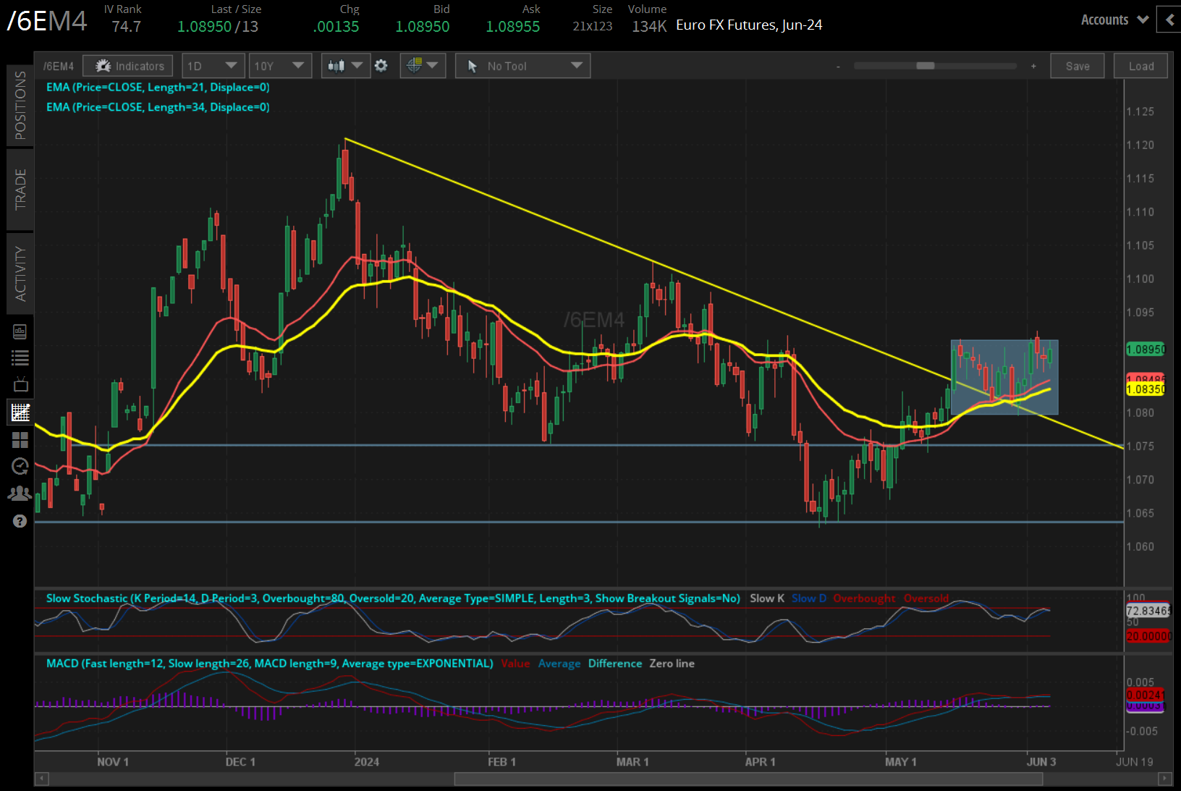The height and width of the screenshot is (791, 1181).
Task: Click the Indicators button
Action: tap(128, 66)
